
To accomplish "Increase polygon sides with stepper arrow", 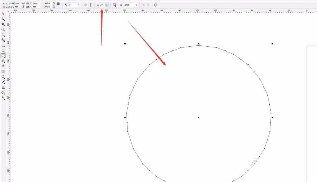I will click(x=107, y=4).
